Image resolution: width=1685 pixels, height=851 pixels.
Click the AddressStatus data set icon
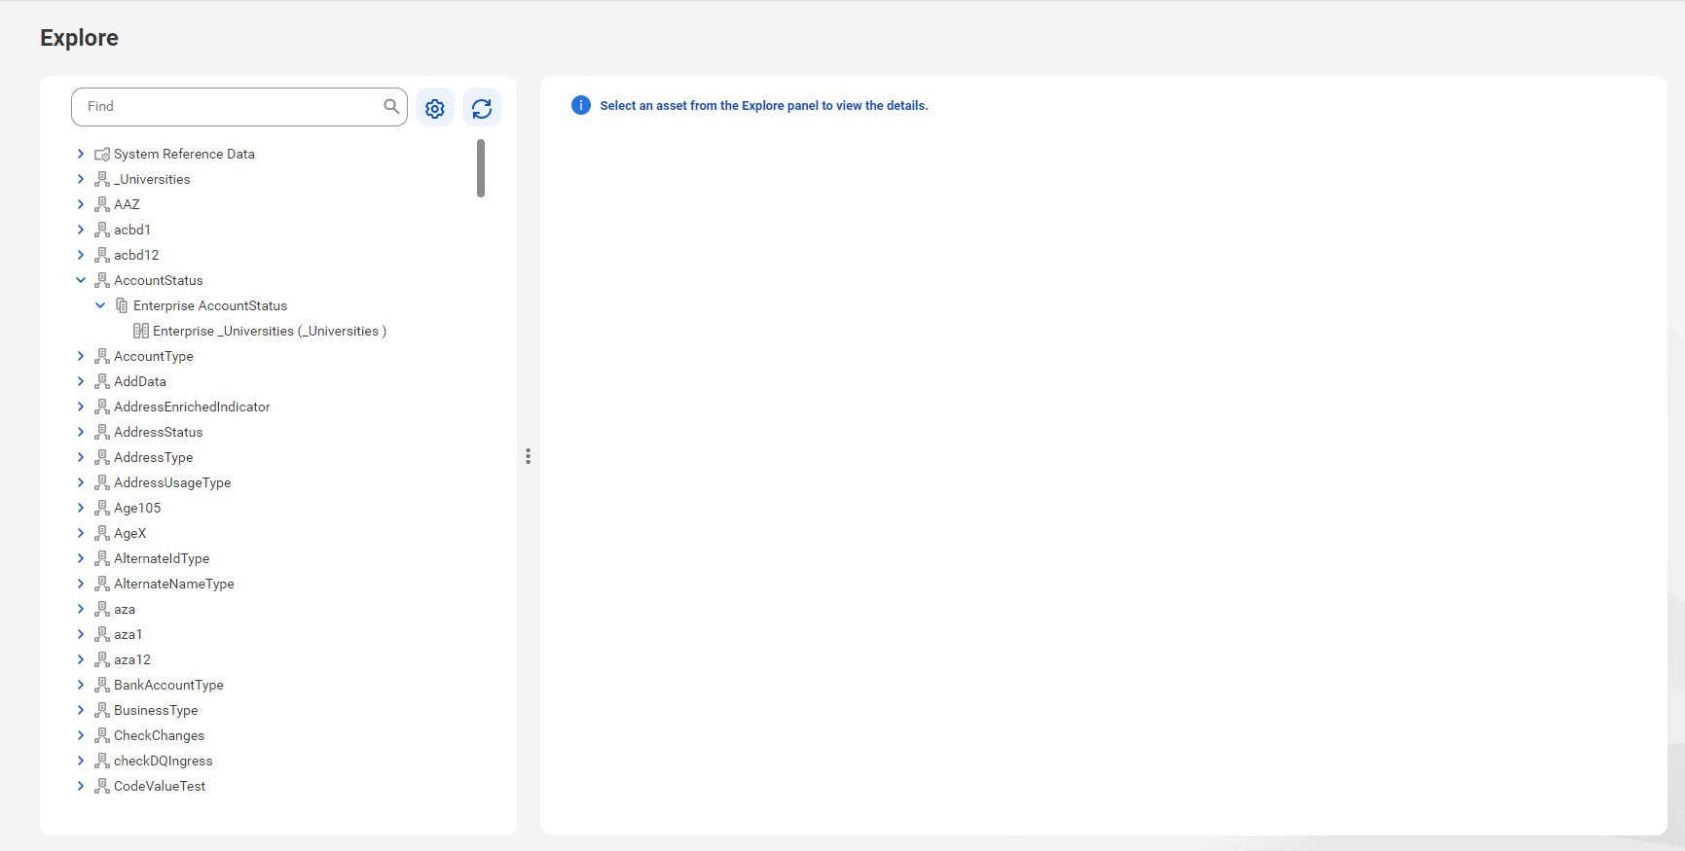click(x=102, y=432)
